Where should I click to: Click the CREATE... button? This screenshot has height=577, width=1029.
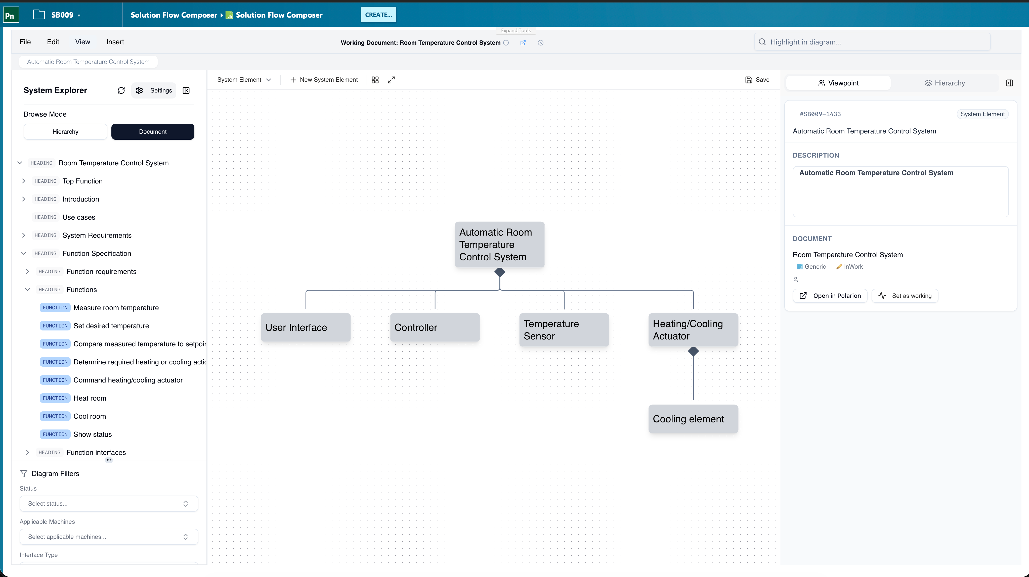(x=378, y=15)
